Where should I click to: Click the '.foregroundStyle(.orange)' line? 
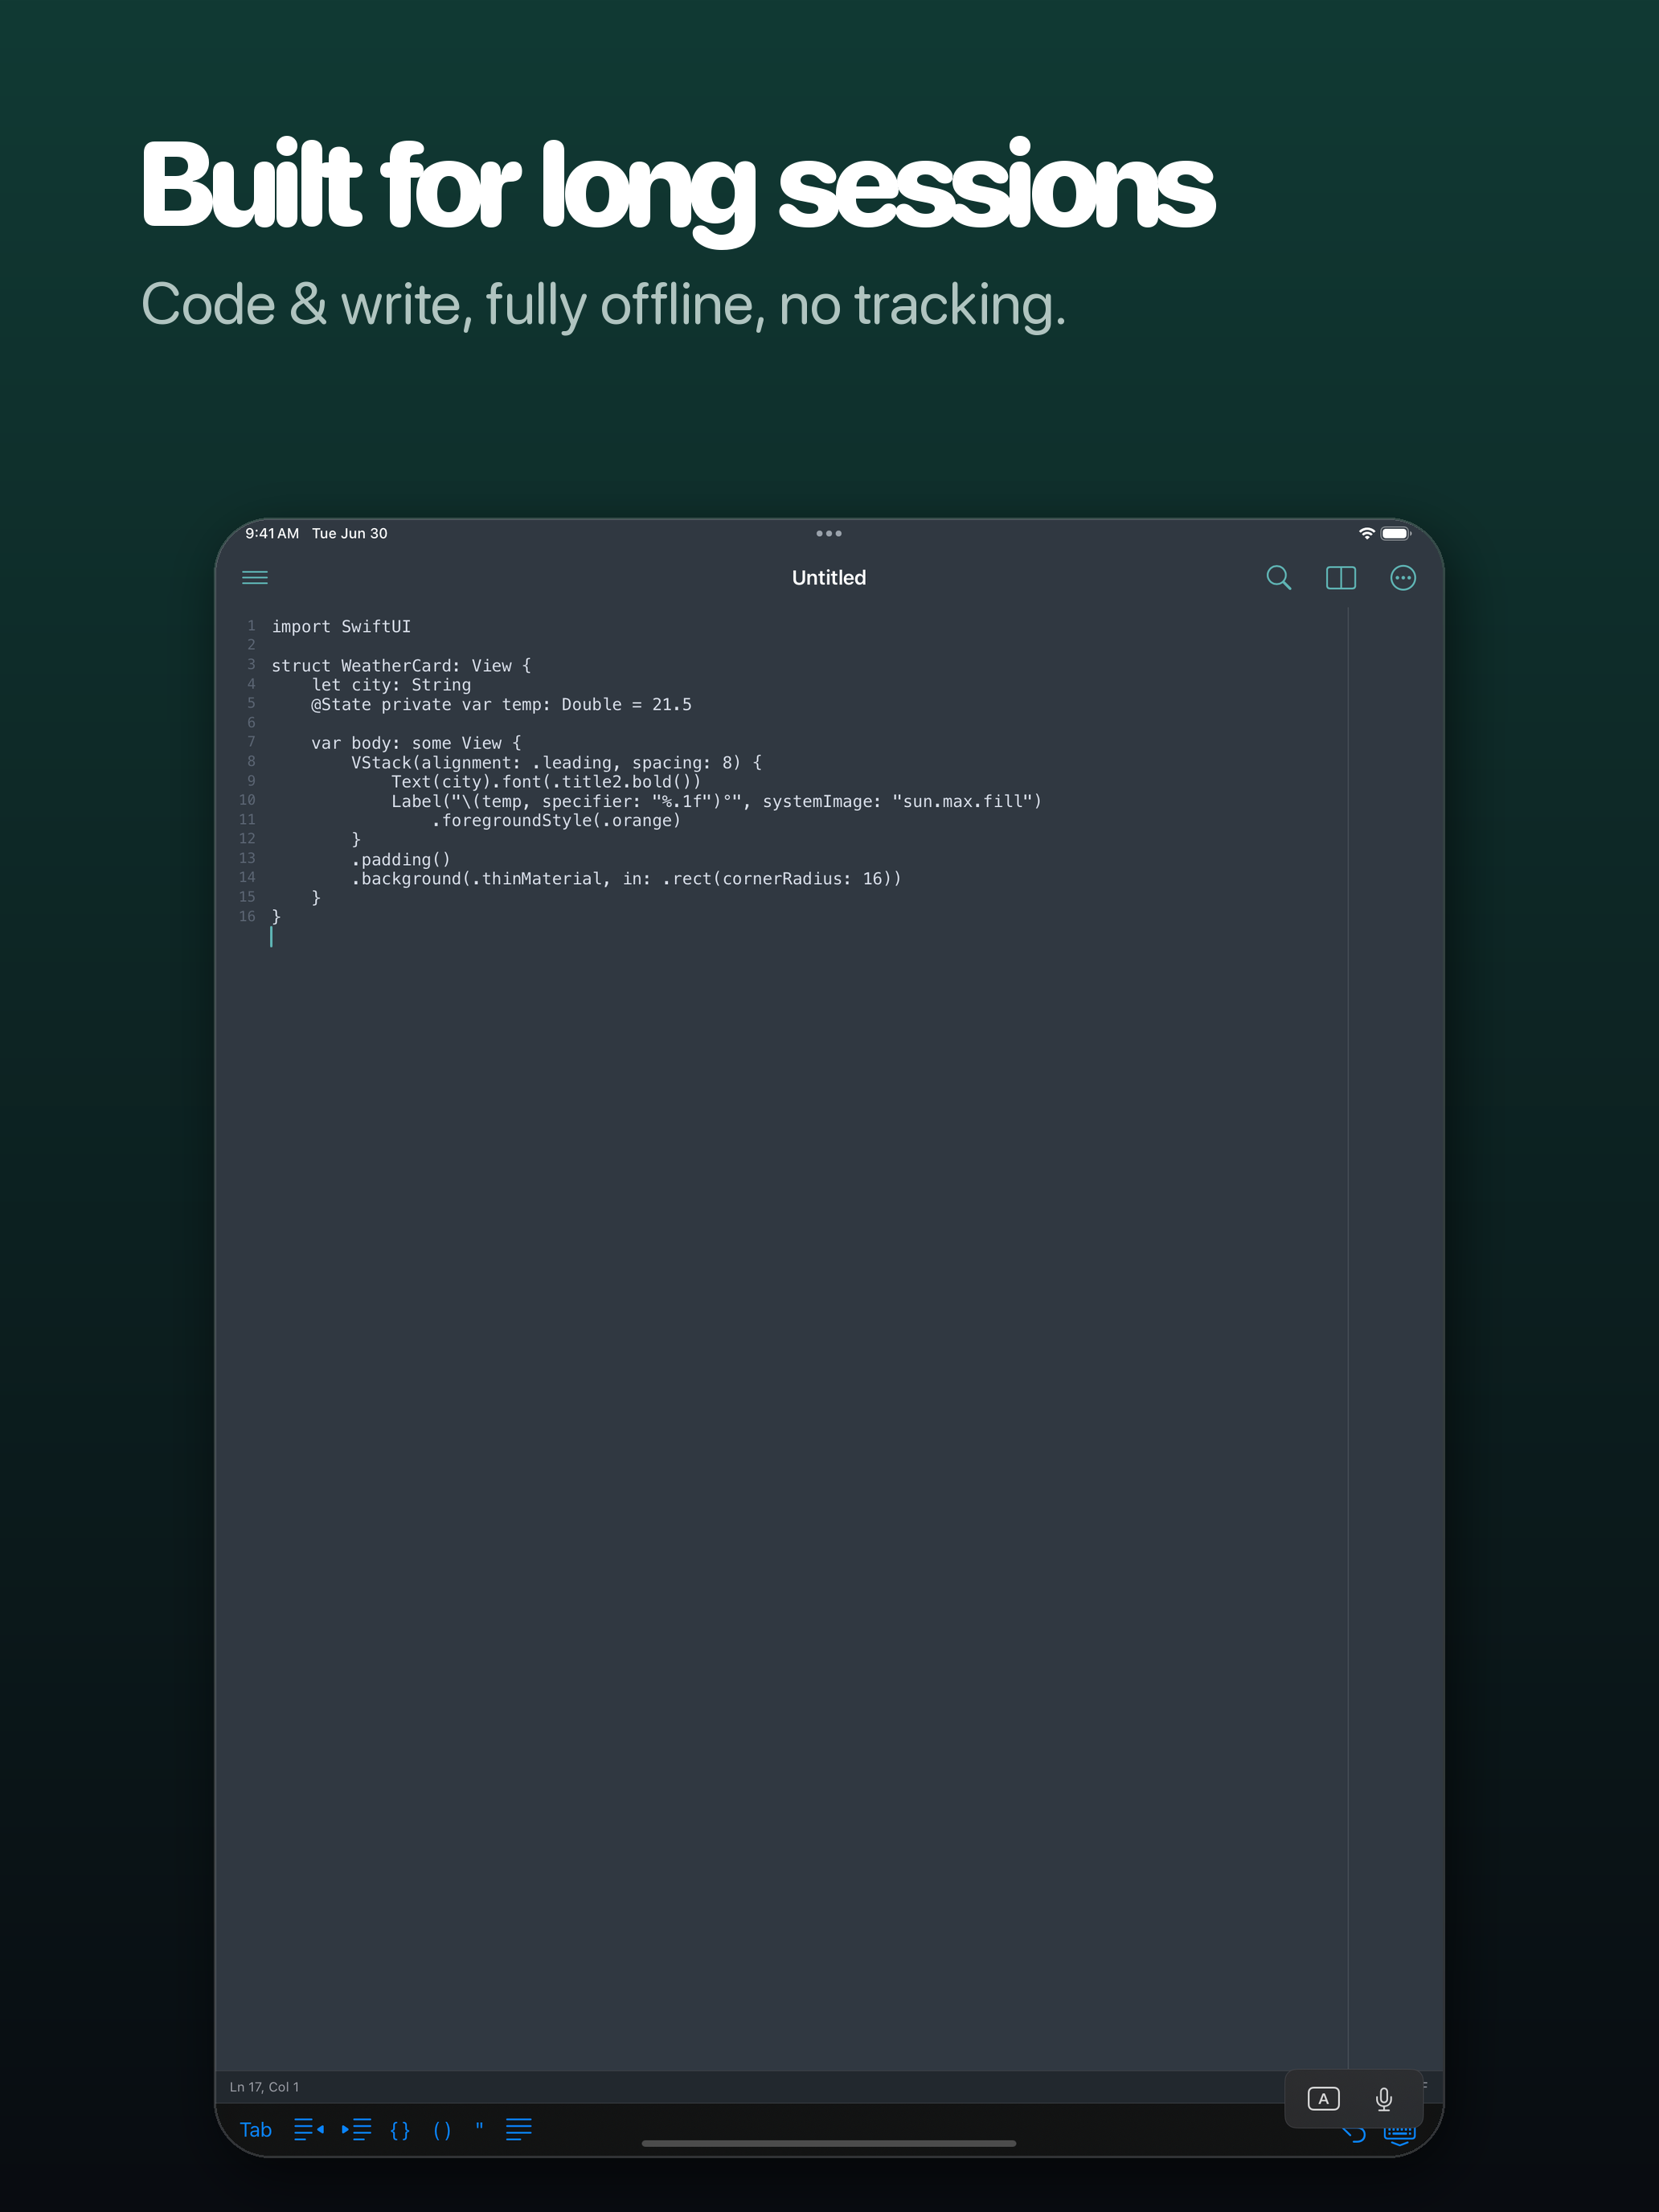tap(556, 820)
